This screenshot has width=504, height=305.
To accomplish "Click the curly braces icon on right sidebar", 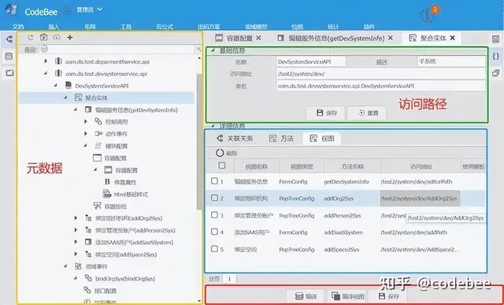I will [496, 56].
